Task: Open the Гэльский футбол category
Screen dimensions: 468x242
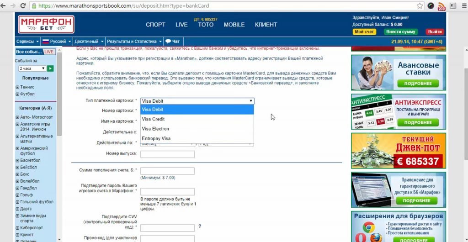Action: (37, 202)
